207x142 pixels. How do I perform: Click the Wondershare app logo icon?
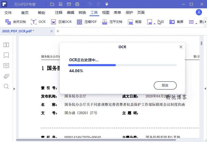point(4,4)
